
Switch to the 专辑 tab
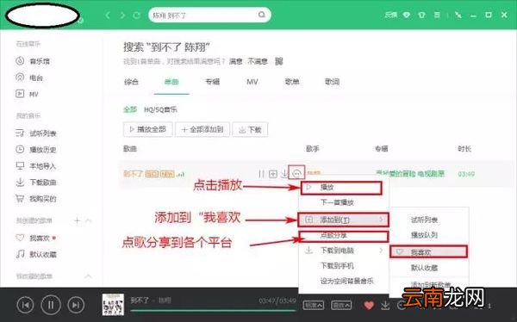212,82
